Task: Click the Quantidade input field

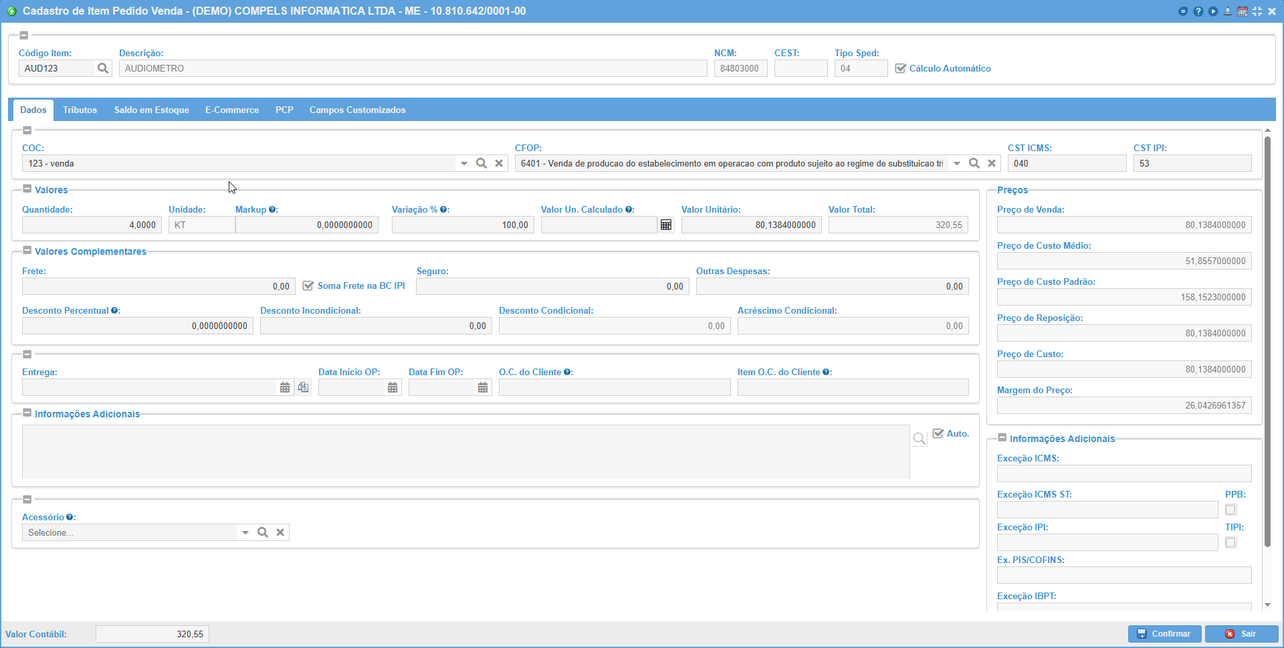Action: pos(92,225)
